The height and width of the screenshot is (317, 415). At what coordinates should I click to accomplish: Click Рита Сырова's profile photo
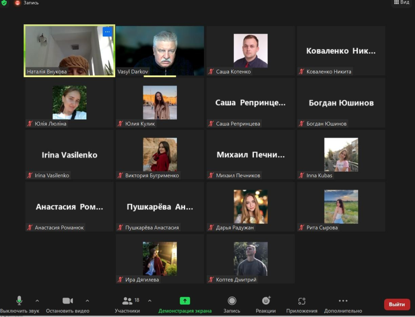pos(341,206)
